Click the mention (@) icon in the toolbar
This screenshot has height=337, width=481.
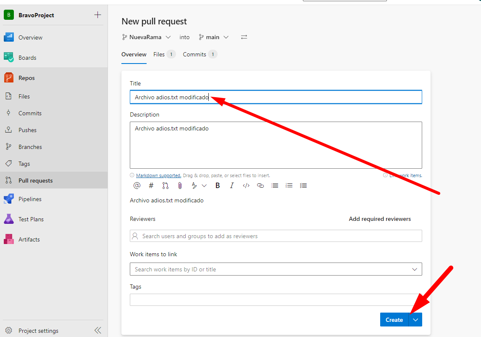[137, 186]
